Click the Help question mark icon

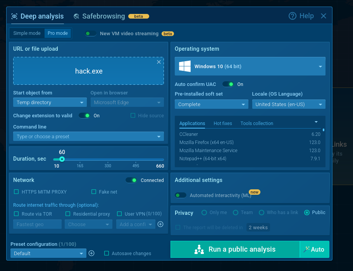[x=293, y=16]
